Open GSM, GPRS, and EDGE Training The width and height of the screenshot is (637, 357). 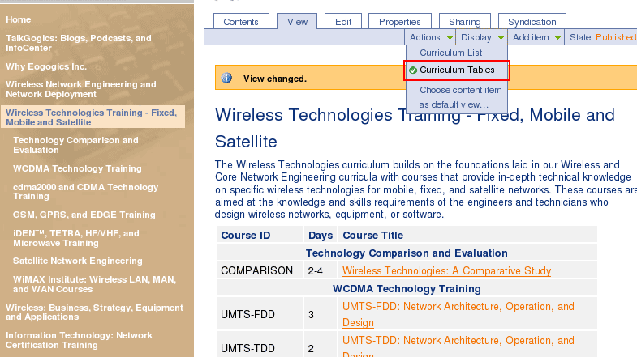(84, 215)
